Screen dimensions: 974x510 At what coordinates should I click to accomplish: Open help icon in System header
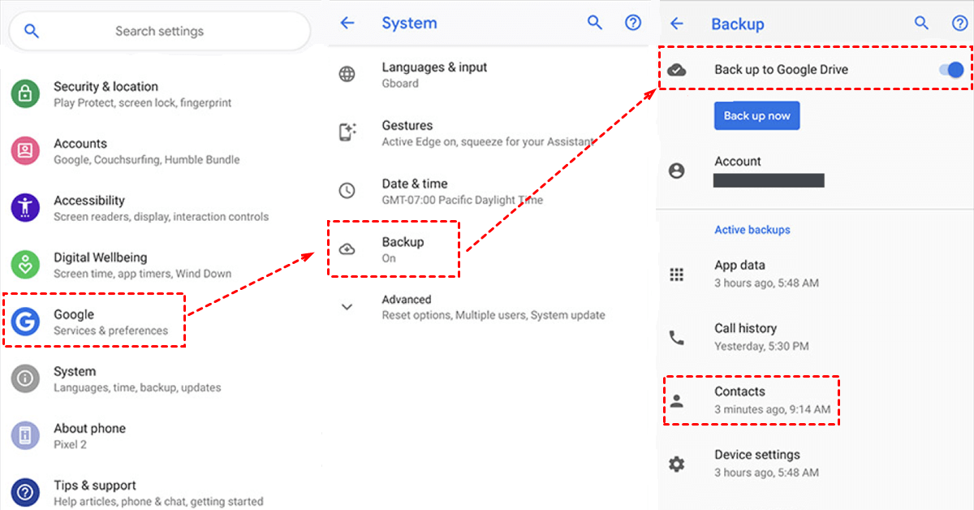(x=633, y=24)
